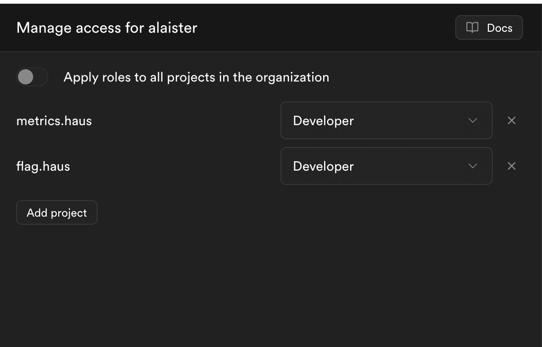Click the Docs text label

499,28
